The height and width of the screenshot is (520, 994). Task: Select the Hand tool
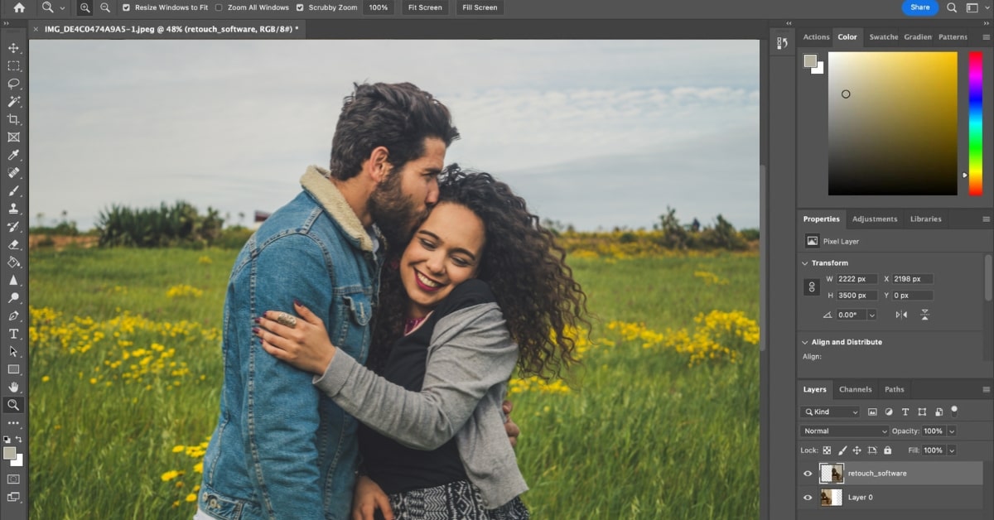13,387
